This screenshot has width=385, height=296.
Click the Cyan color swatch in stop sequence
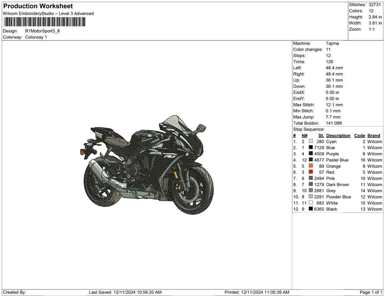(x=310, y=141)
